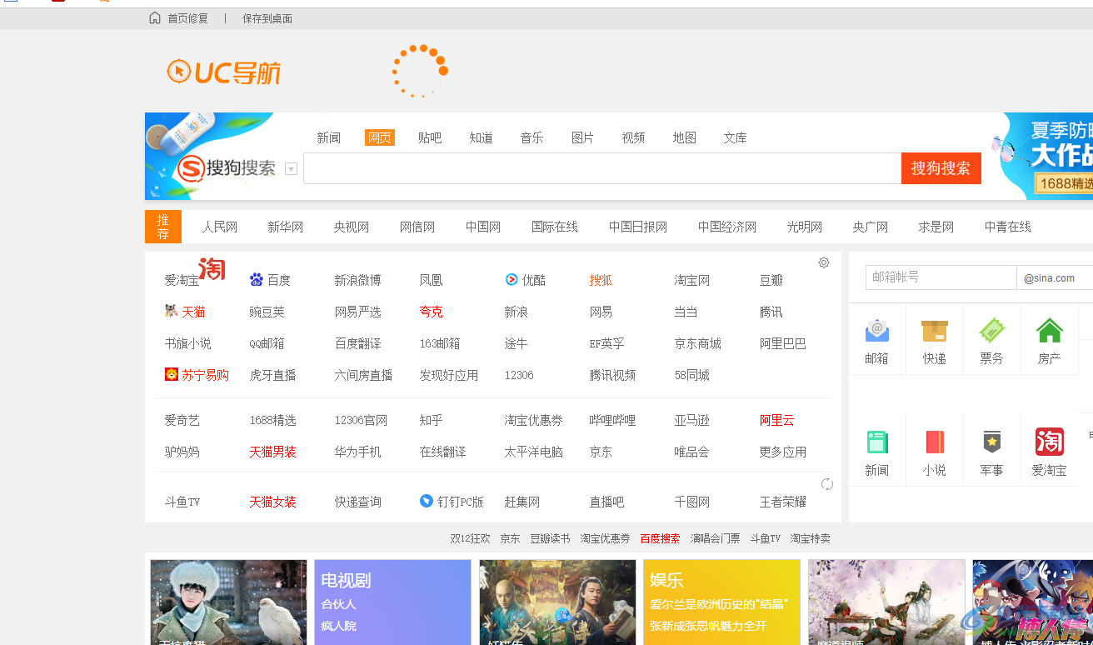
Task: Click 张新成张思帆魅力全开 headline
Action: (708, 626)
